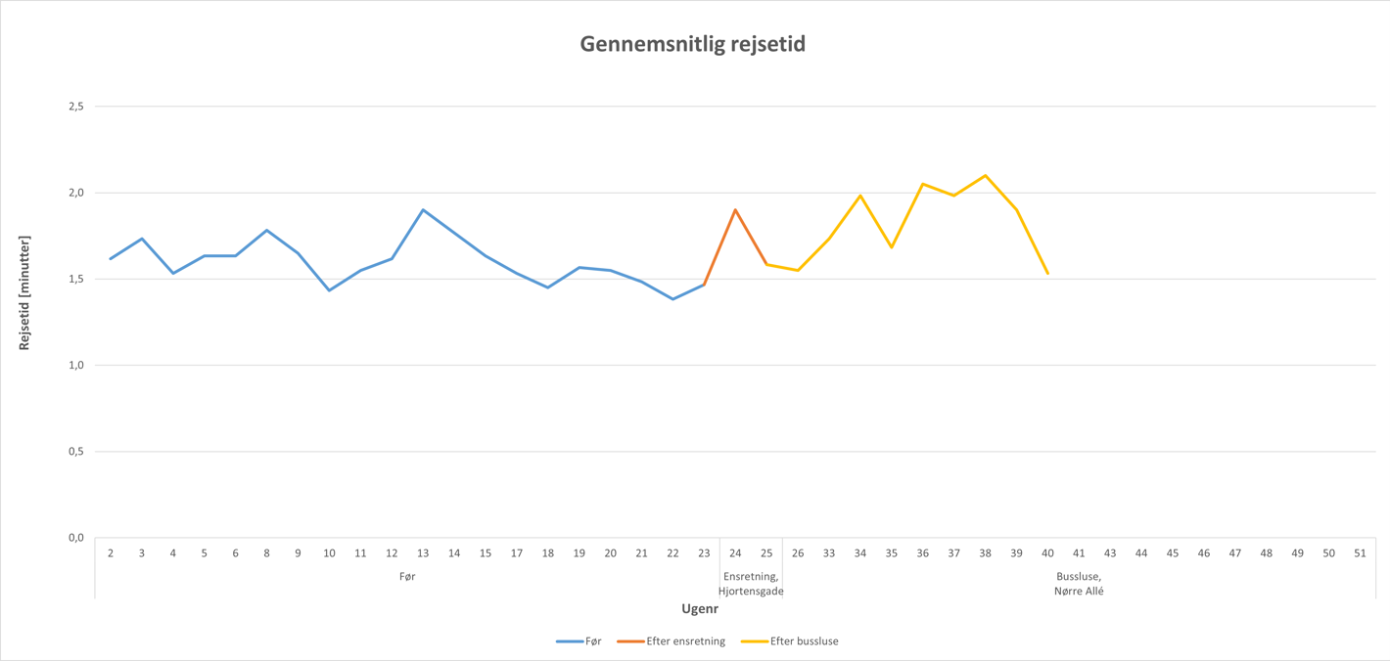
Task: Select the 'Bussluse, Nørre Allé' category group label
Action: (1079, 584)
